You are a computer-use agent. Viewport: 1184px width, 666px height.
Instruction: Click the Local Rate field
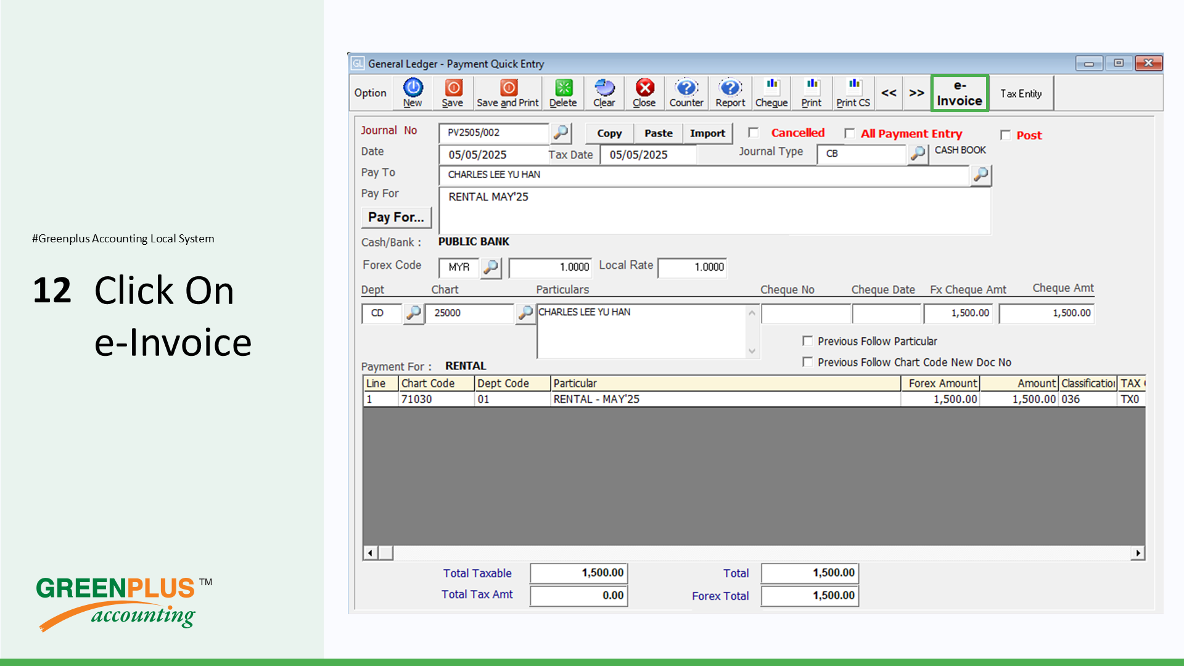click(x=693, y=268)
